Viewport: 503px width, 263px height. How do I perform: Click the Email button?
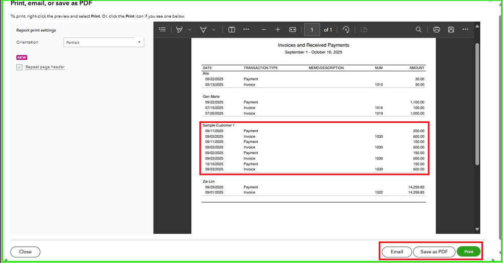(x=396, y=251)
